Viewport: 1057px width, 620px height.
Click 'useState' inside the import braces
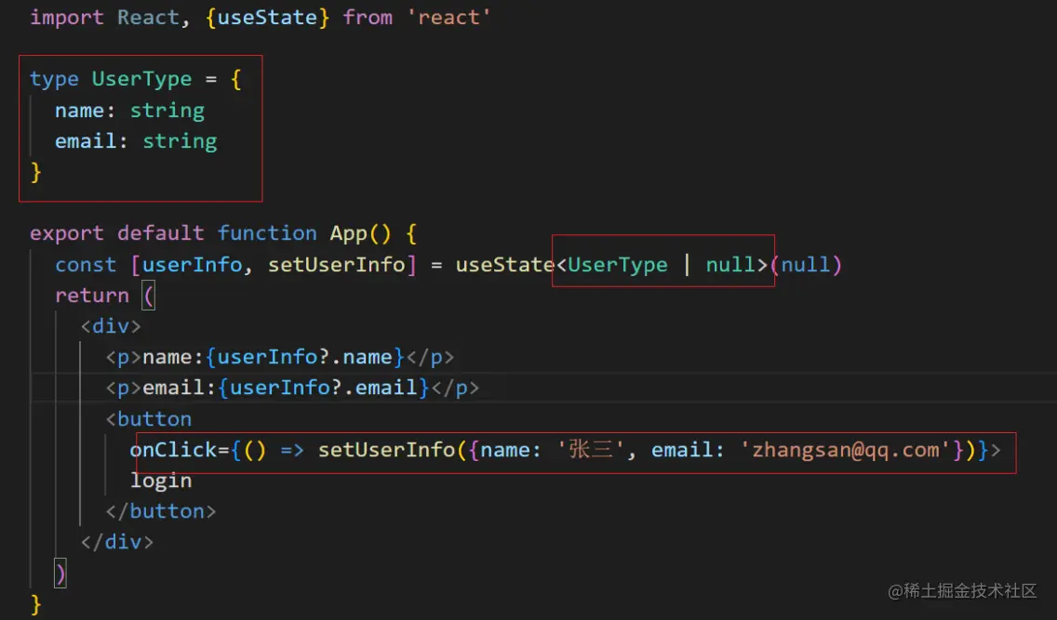(267, 17)
